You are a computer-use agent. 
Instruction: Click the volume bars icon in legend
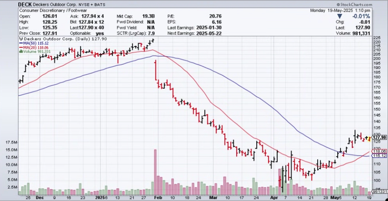pyautogui.click(x=20, y=52)
